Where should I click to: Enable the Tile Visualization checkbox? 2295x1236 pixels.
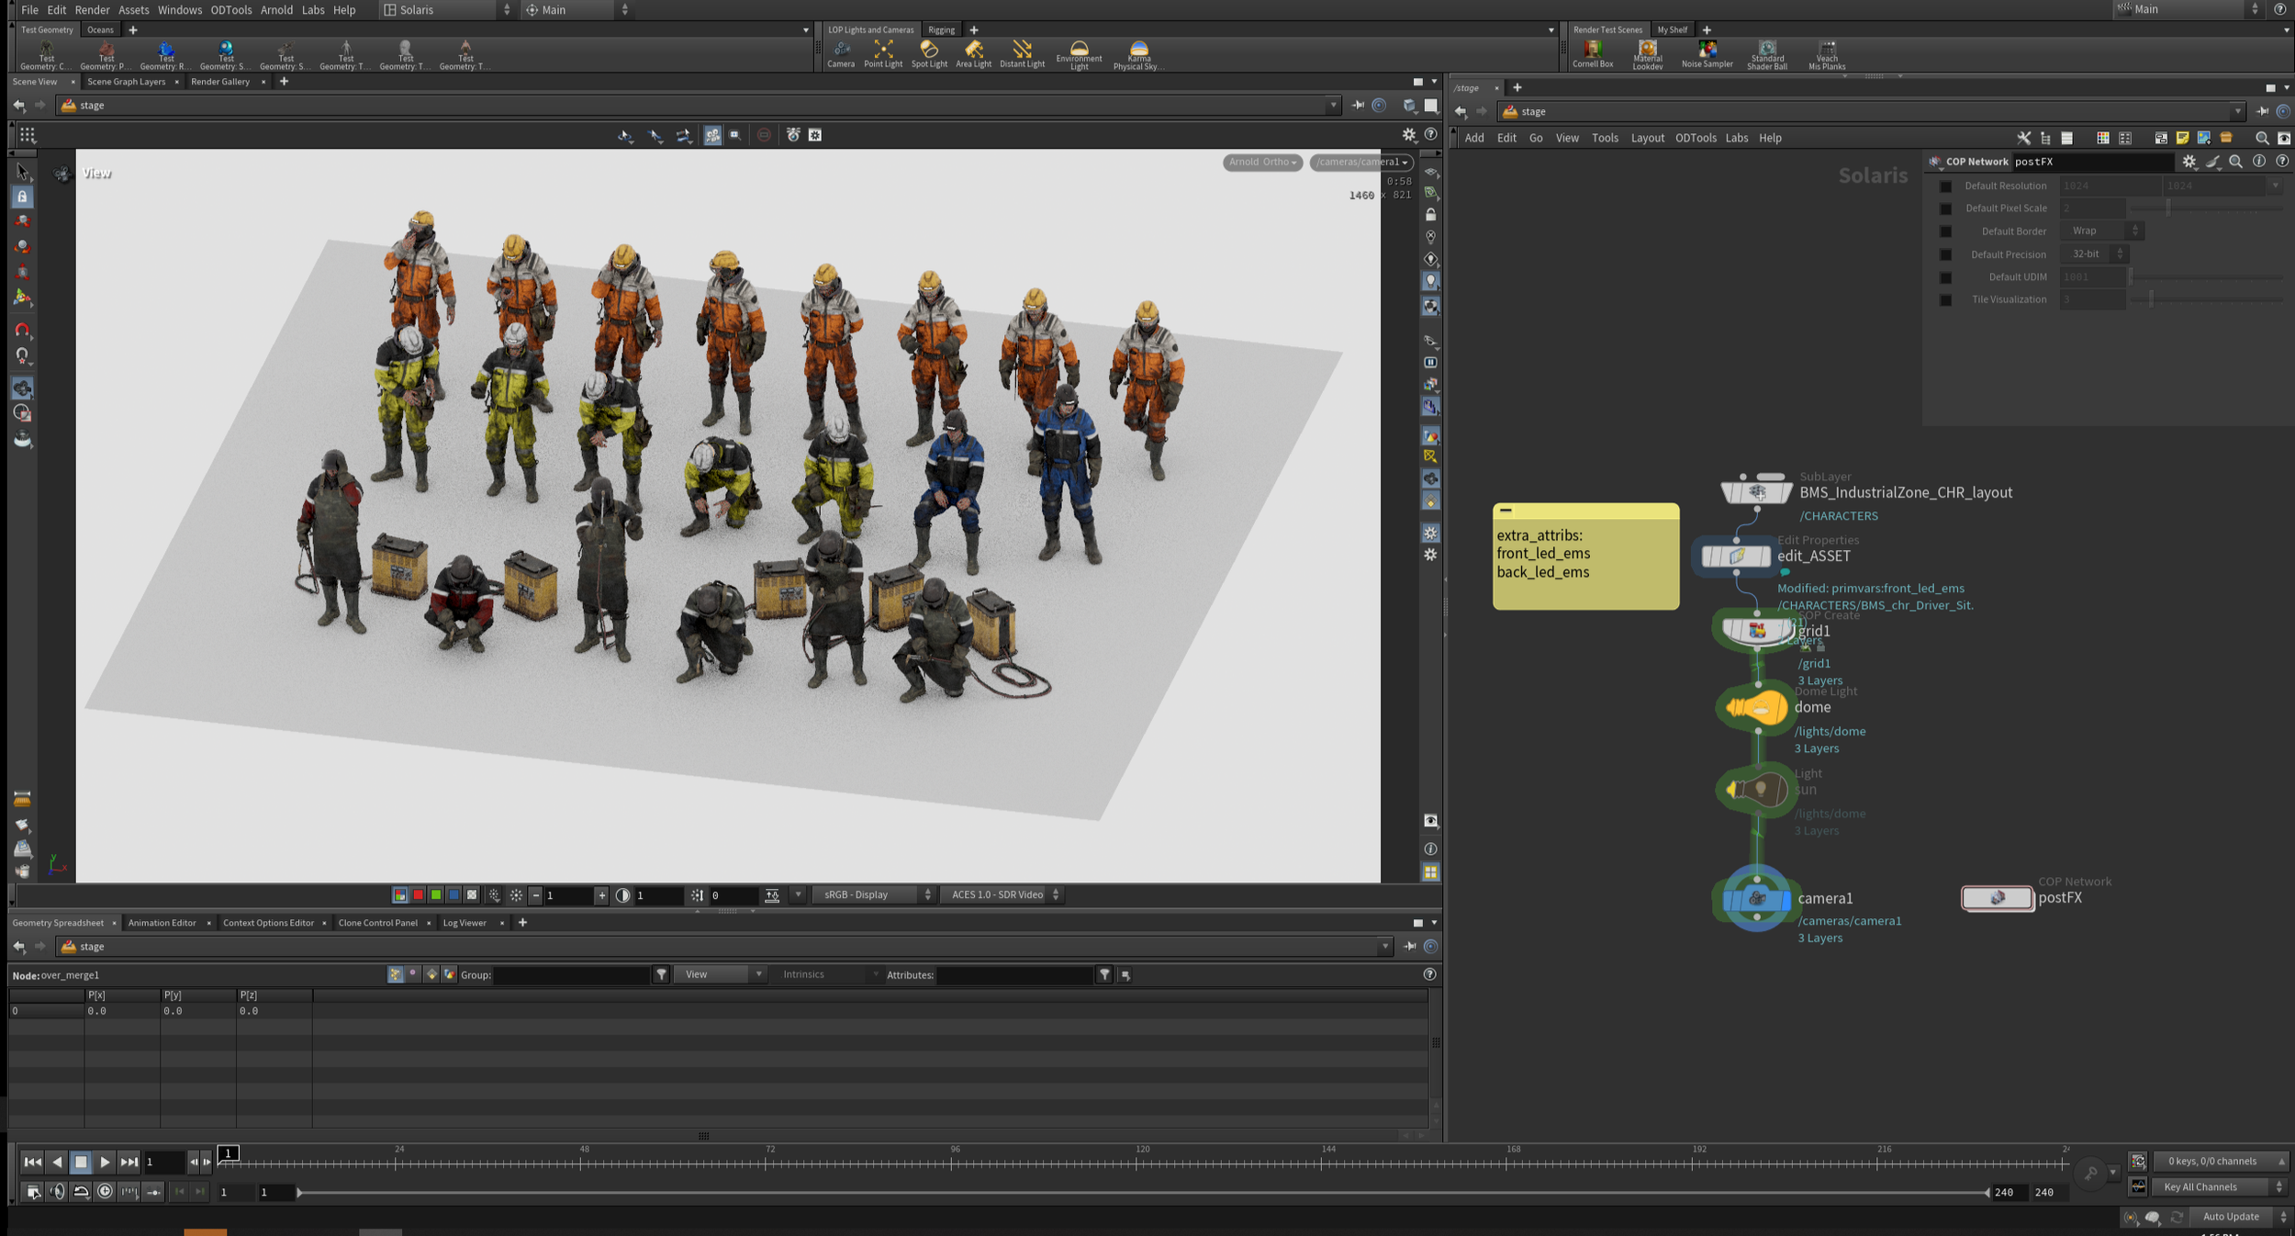pos(1945,300)
